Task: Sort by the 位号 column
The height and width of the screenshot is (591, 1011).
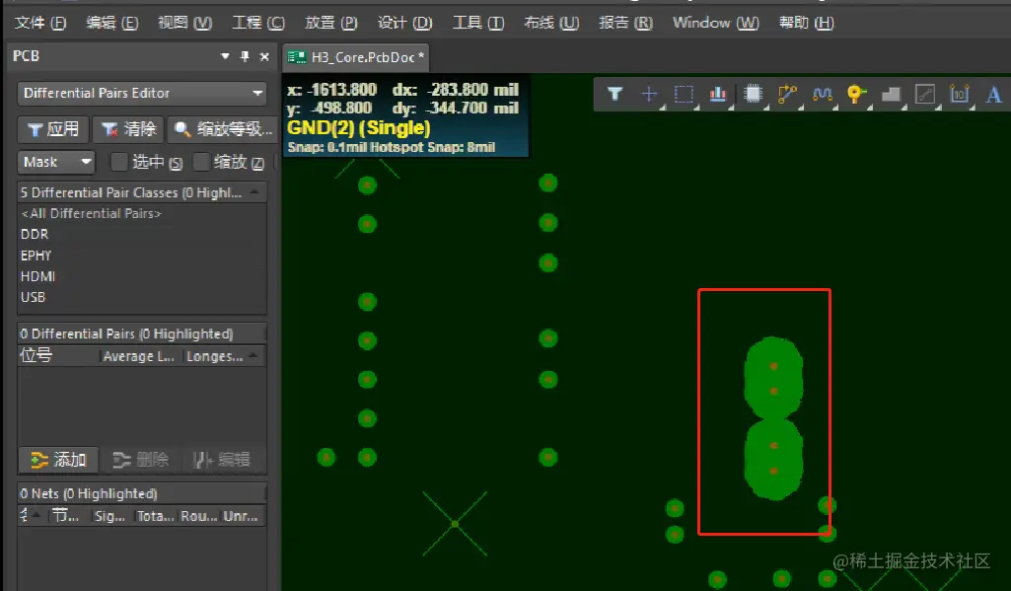Action: tap(58, 355)
